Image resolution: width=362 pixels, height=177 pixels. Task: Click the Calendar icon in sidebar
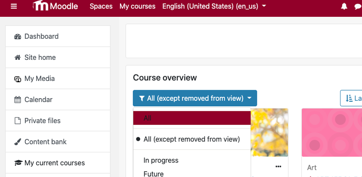[18, 100]
